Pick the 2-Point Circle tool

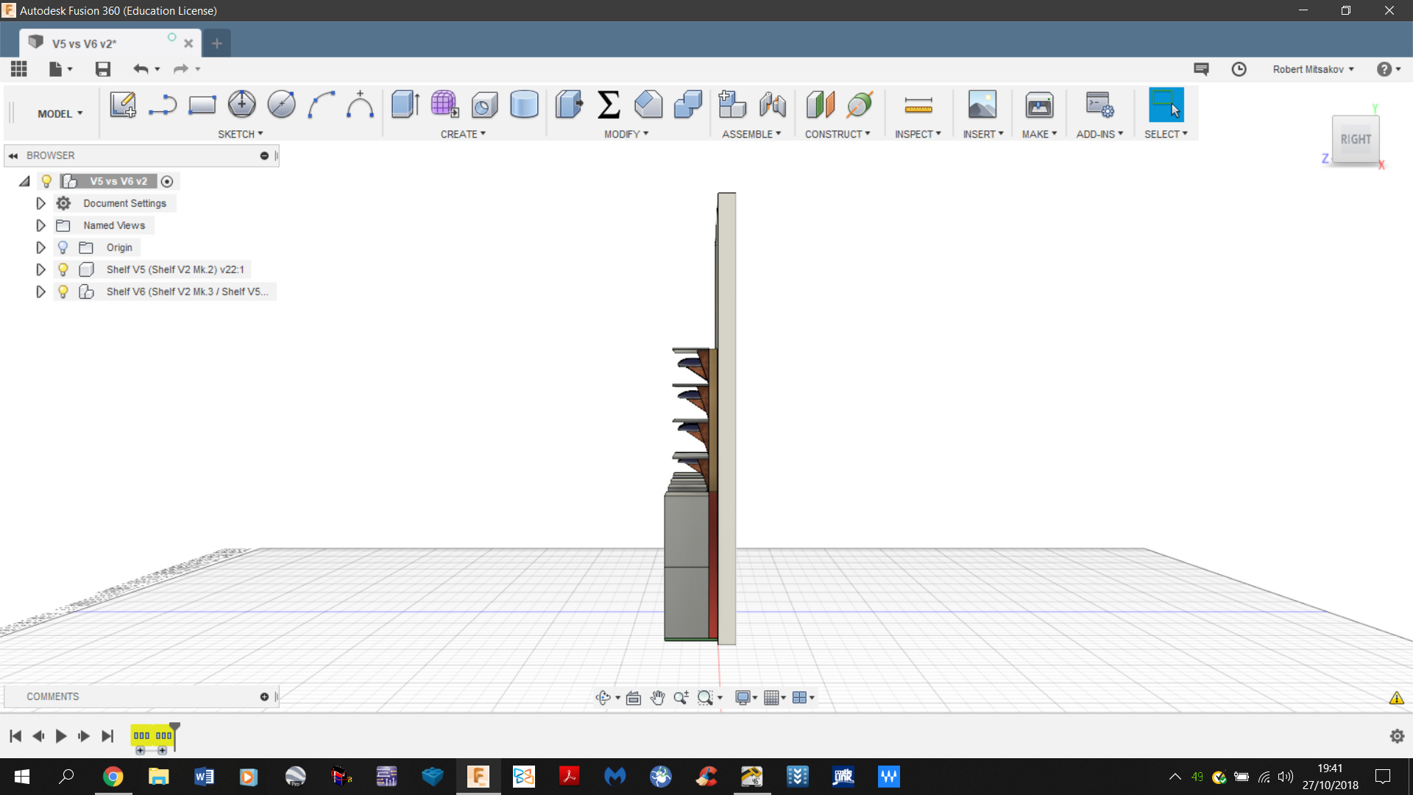click(281, 105)
